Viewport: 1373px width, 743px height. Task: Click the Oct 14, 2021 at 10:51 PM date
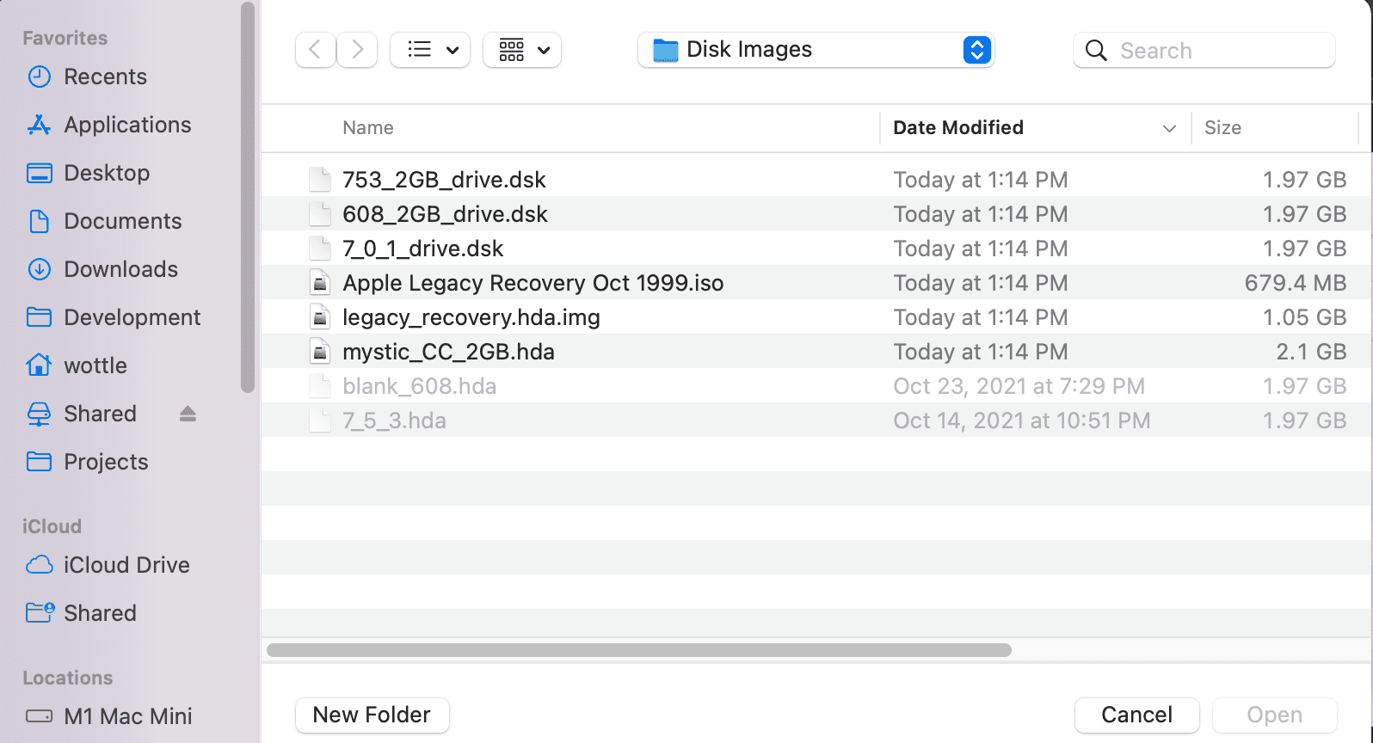1021,421
